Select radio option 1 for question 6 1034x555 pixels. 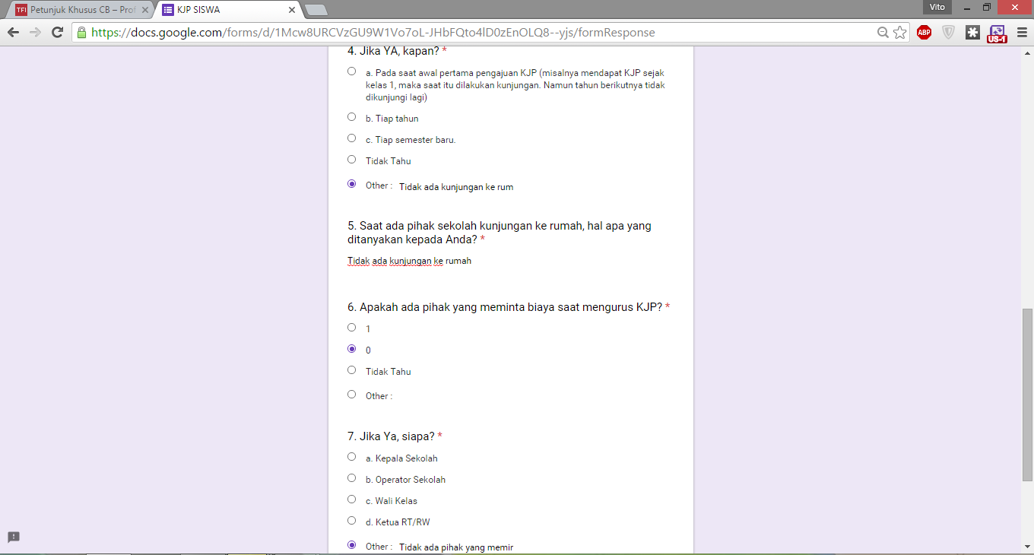coord(351,328)
